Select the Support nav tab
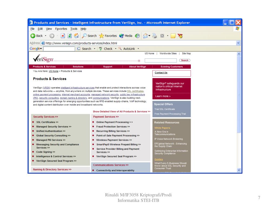Viewport: 277px width, 207px height. tap(108, 67)
